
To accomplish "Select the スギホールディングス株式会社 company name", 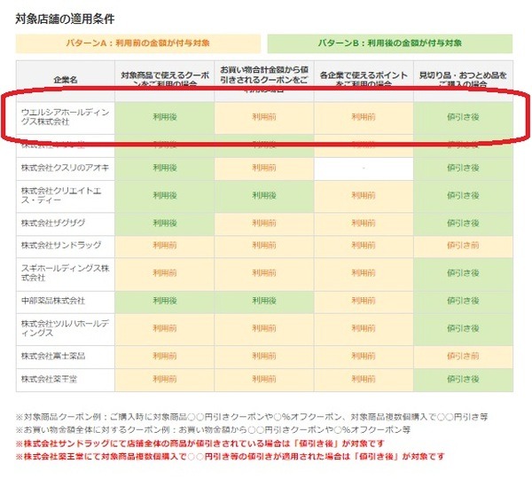I will (65, 273).
